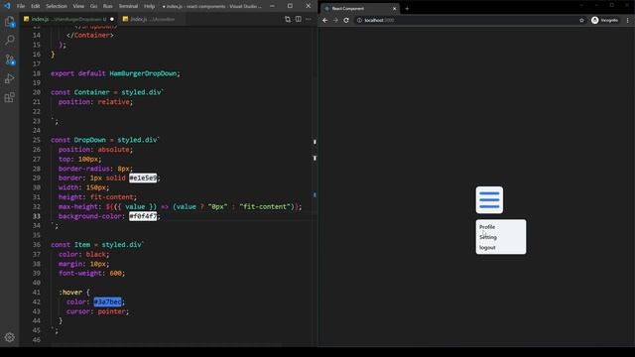
Task: Bookmark this page with the star
Action: (581, 20)
